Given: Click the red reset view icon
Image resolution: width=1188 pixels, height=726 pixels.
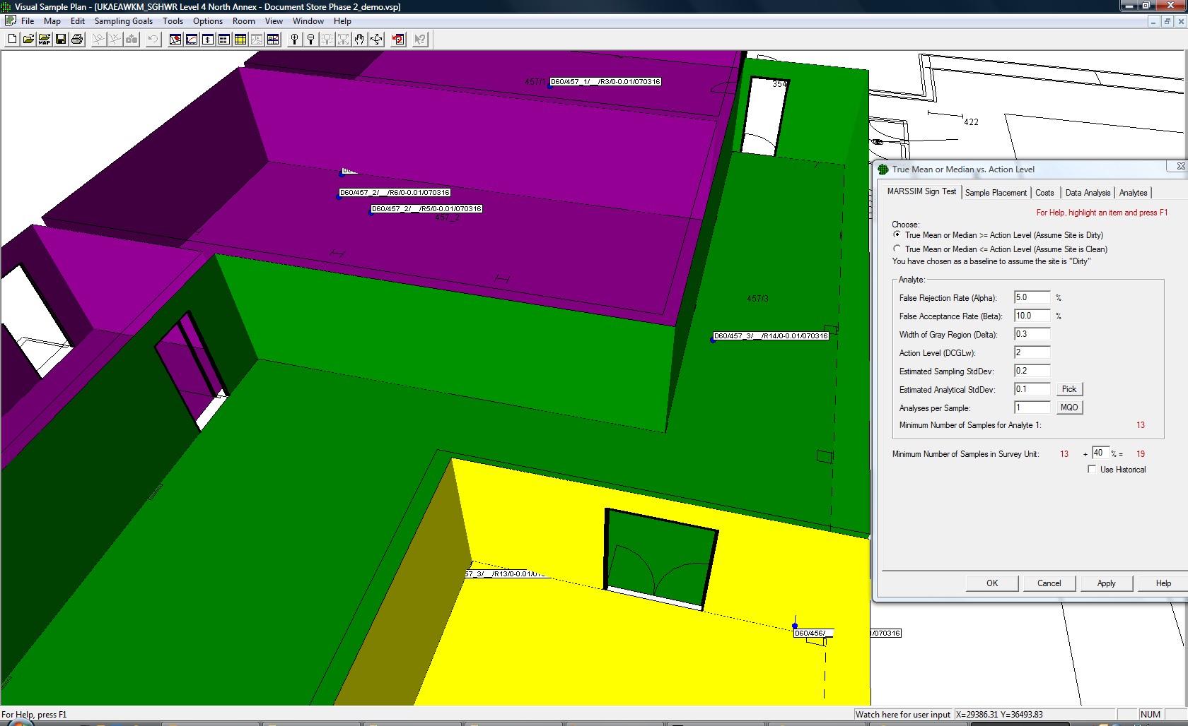Looking at the screenshot, I should (x=399, y=40).
